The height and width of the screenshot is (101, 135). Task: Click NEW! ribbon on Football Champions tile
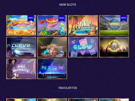(x=124, y=18)
